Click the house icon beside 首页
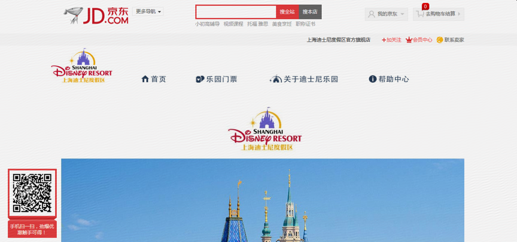 145,79
